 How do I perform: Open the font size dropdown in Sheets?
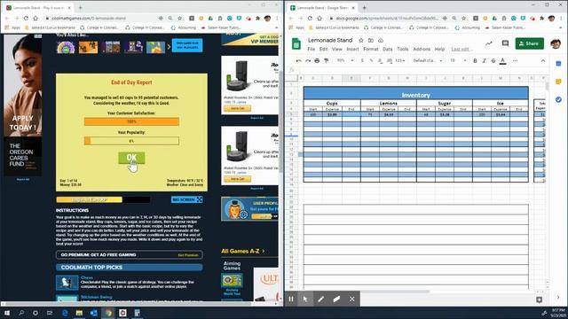point(458,61)
